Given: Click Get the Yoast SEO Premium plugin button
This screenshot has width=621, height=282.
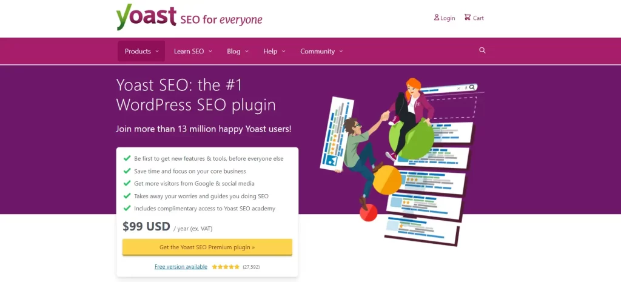Looking at the screenshot, I should (x=207, y=247).
